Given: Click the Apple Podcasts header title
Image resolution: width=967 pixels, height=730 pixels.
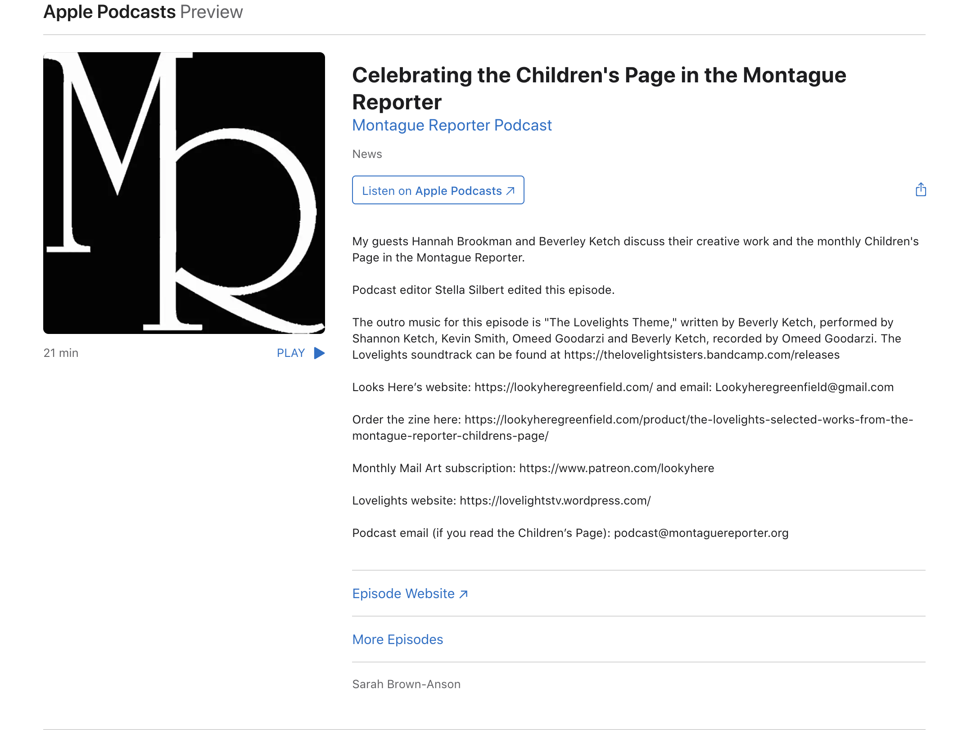Looking at the screenshot, I should pos(109,12).
